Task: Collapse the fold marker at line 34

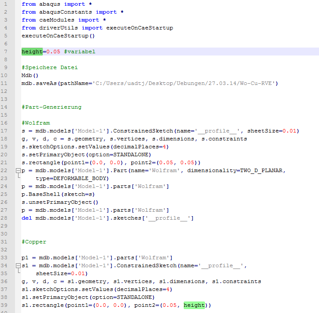Action: tap(19, 265)
